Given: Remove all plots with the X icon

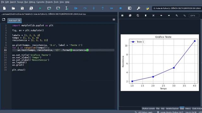Looking at the screenshot, I should 153,15.
